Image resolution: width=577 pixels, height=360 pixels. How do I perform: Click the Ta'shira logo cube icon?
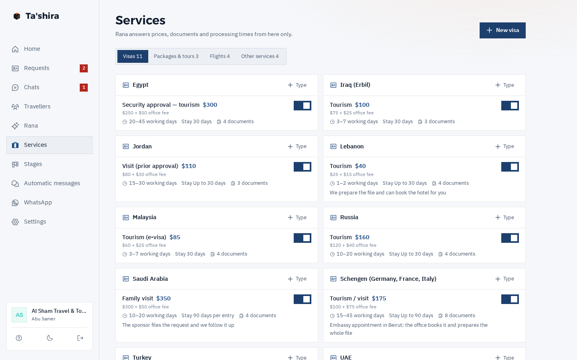point(17,16)
